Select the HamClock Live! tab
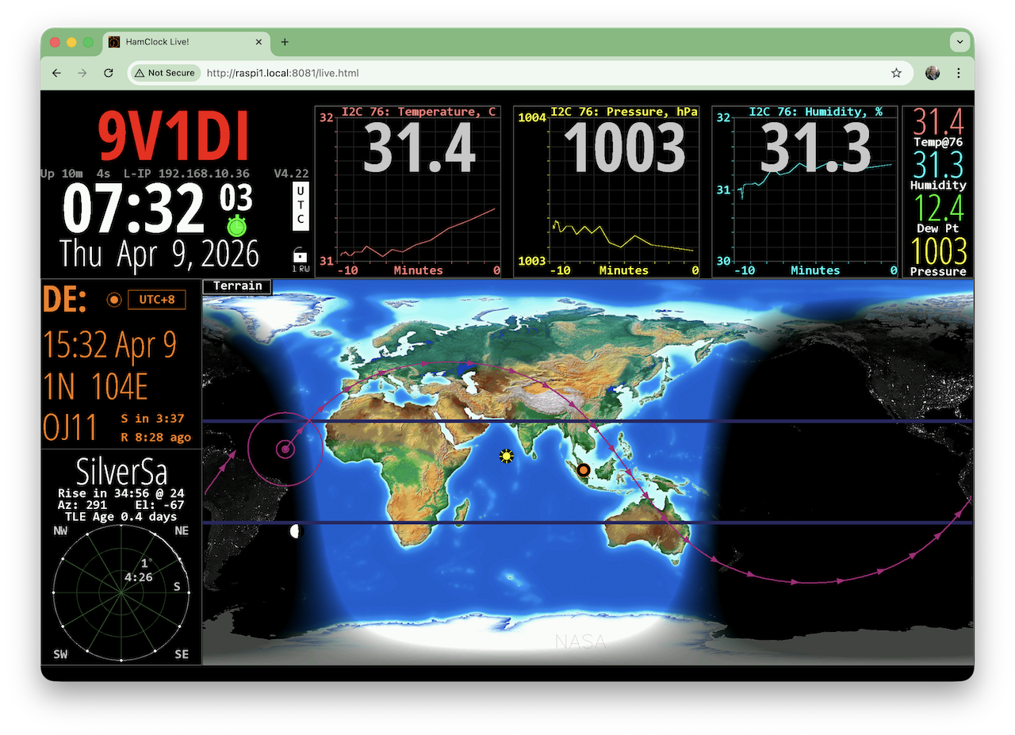This screenshot has height=735, width=1015. click(182, 42)
